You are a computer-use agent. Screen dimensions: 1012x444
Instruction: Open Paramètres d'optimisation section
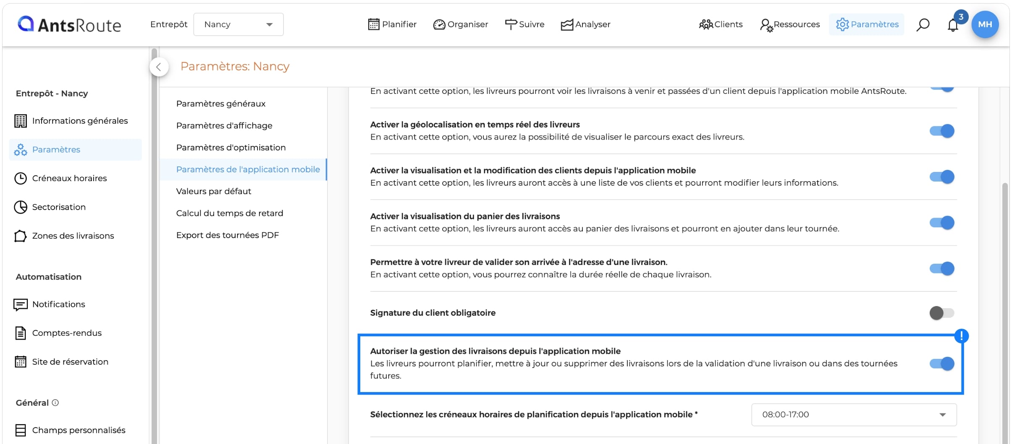coord(231,148)
